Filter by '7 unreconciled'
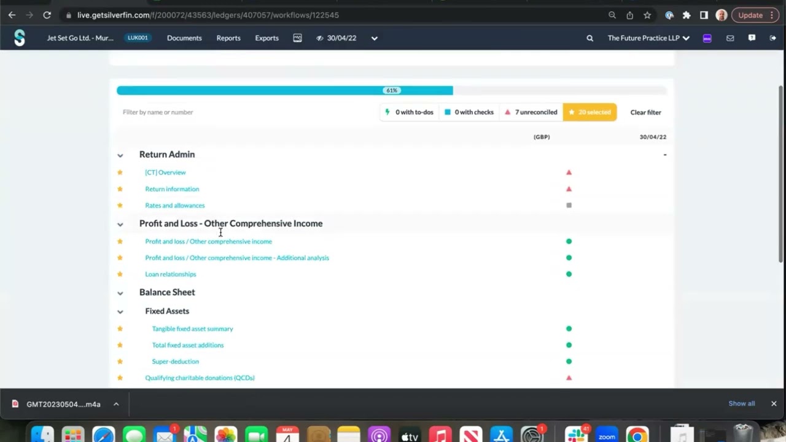The width and height of the screenshot is (786, 442). coord(531,112)
